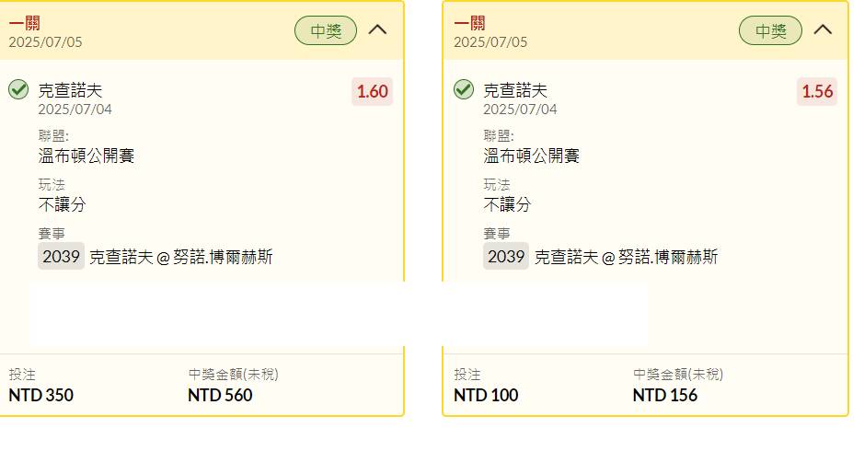The image size is (864, 451).
Task: Click the 中獎 badge on right card
Action: [x=770, y=30]
